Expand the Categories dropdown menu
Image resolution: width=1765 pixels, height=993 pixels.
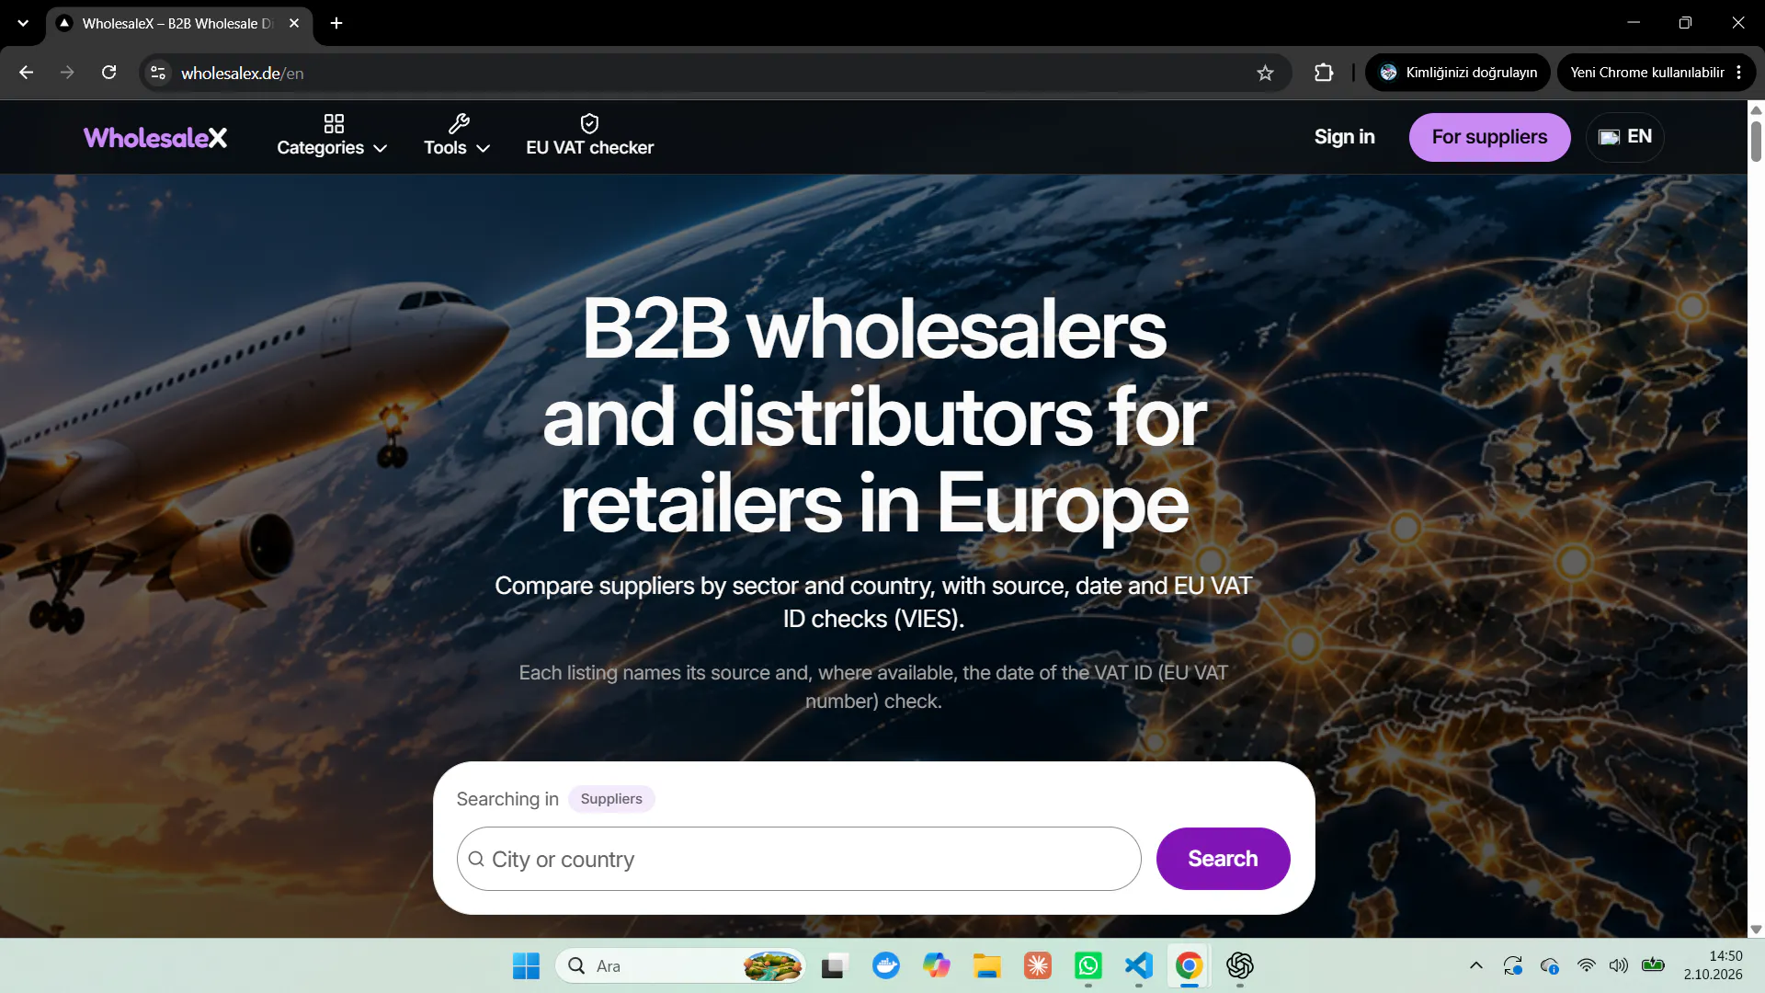[x=332, y=135]
